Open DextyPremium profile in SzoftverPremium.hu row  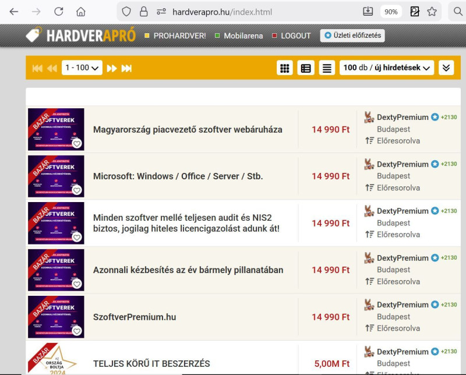tap(403, 305)
